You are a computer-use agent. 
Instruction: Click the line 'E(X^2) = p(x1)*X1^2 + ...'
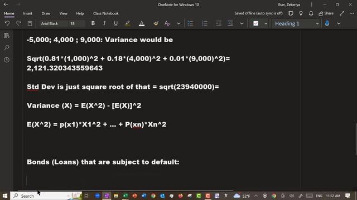click(97, 124)
